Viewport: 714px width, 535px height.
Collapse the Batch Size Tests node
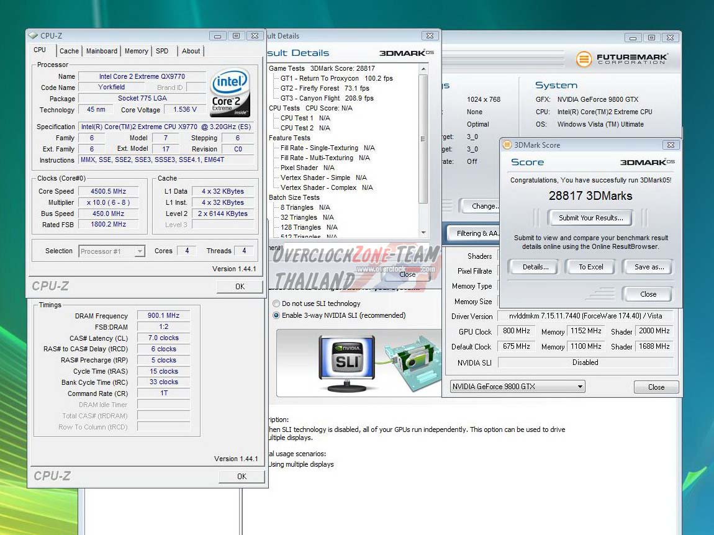point(294,197)
